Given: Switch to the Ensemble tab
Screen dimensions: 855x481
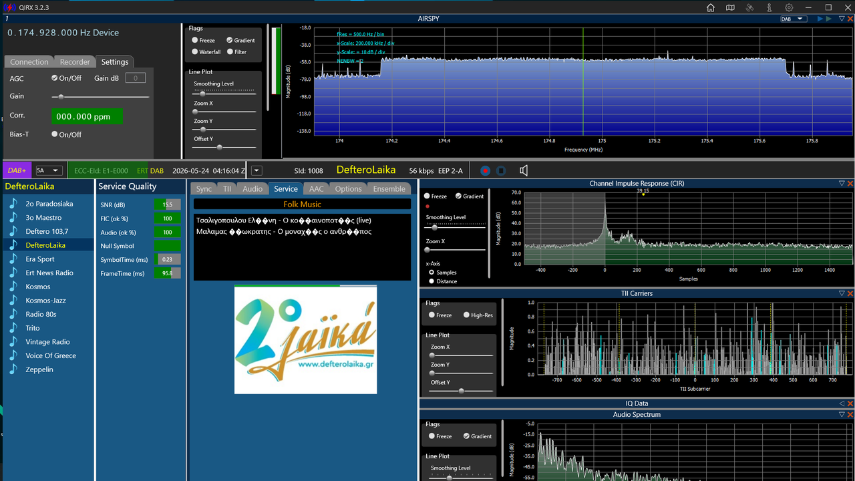Looking at the screenshot, I should (389, 189).
